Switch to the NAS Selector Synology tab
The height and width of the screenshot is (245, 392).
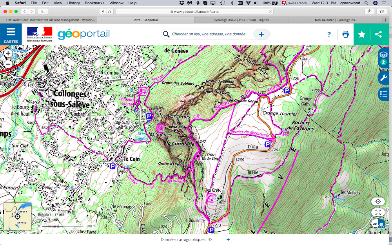pos(335,20)
